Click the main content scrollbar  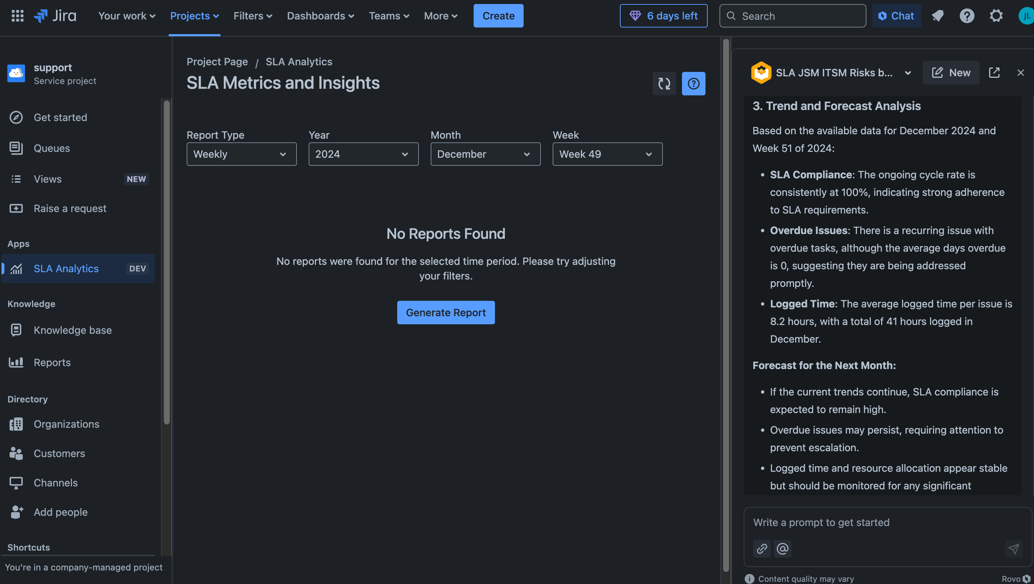tap(726, 304)
